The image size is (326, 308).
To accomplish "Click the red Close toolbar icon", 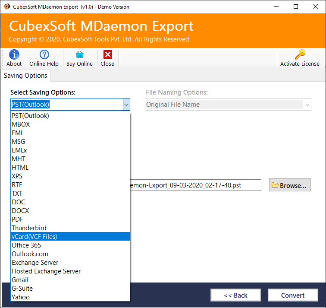I will pyautogui.click(x=107, y=55).
